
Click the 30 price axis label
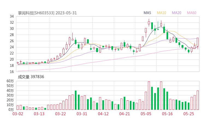click(x=12, y=29)
